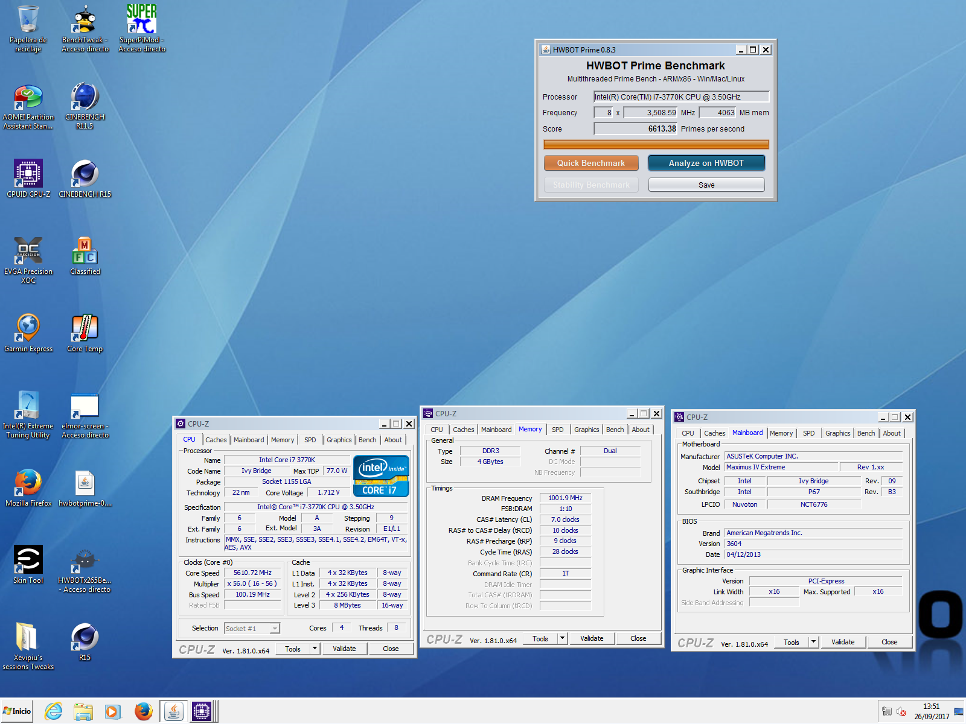Click Core Speed value 5610.72 MHz
Viewport: 966px width, 724px height.
[252, 573]
